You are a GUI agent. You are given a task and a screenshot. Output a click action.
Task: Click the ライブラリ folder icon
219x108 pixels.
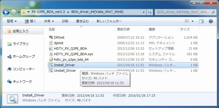tap(9, 44)
